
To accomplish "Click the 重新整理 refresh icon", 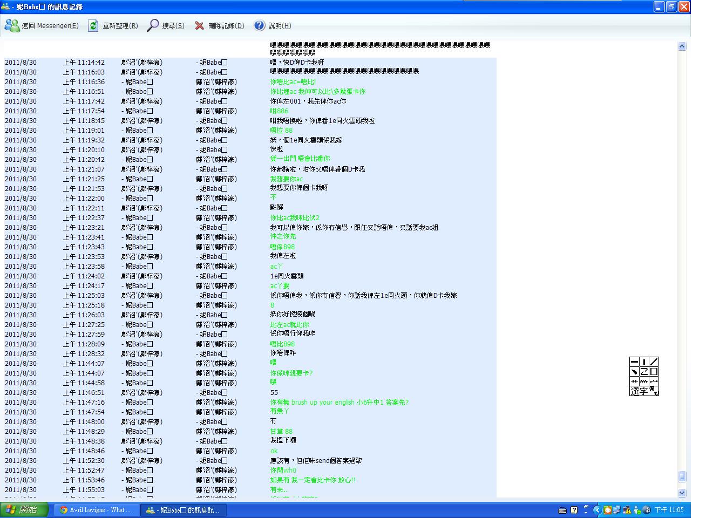I will click(x=93, y=25).
